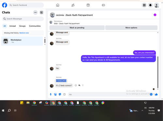
Task: Open conversation information purple icon
Action: click(155, 15)
